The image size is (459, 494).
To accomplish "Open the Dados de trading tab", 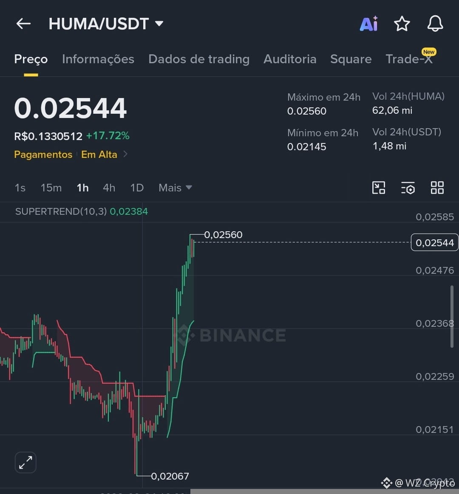I will click(199, 59).
